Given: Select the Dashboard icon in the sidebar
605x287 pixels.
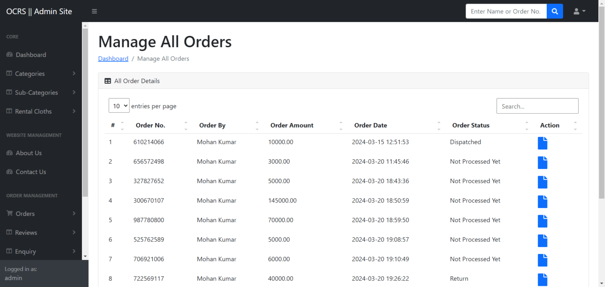Looking at the screenshot, I should tap(9, 55).
